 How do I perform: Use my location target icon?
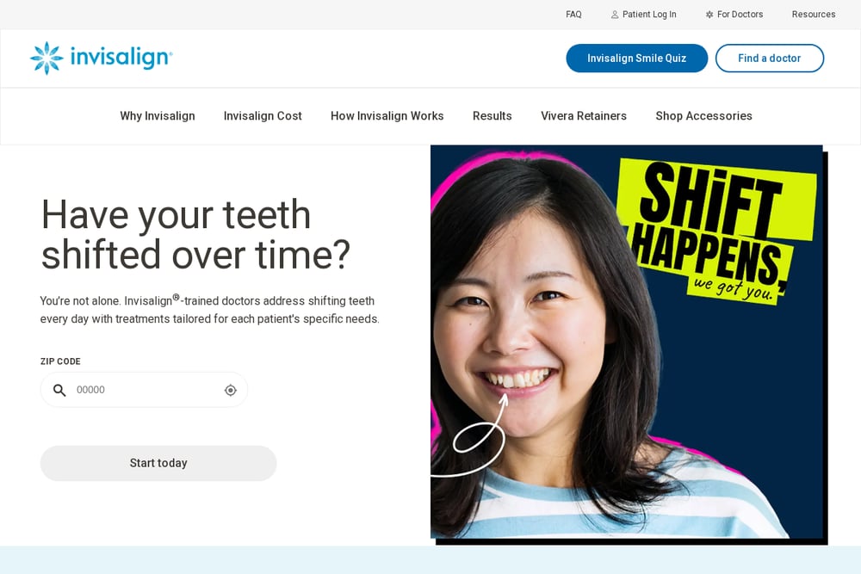click(231, 390)
